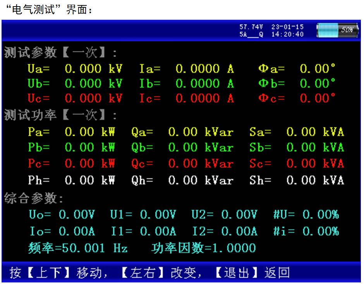
Task: Click the 功率因数=1.0000 power factor reading
Action: pyautogui.click(x=203, y=248)
